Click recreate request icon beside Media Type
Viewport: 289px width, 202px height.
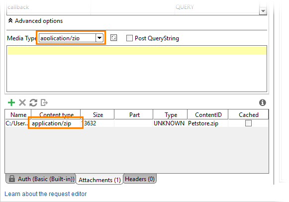(113, 38)
